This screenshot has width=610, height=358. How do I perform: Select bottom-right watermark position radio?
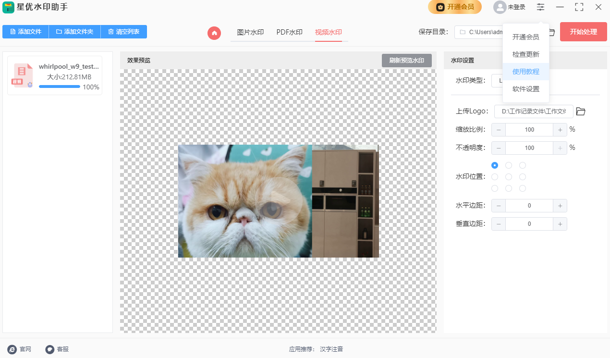point(523,188)
